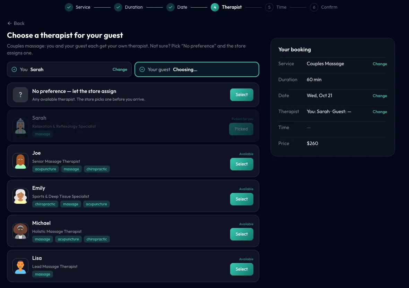Click the Date step checkmark icon
Image resolution: width=409 pixels, height=288 pixels.
click(171, 7)
